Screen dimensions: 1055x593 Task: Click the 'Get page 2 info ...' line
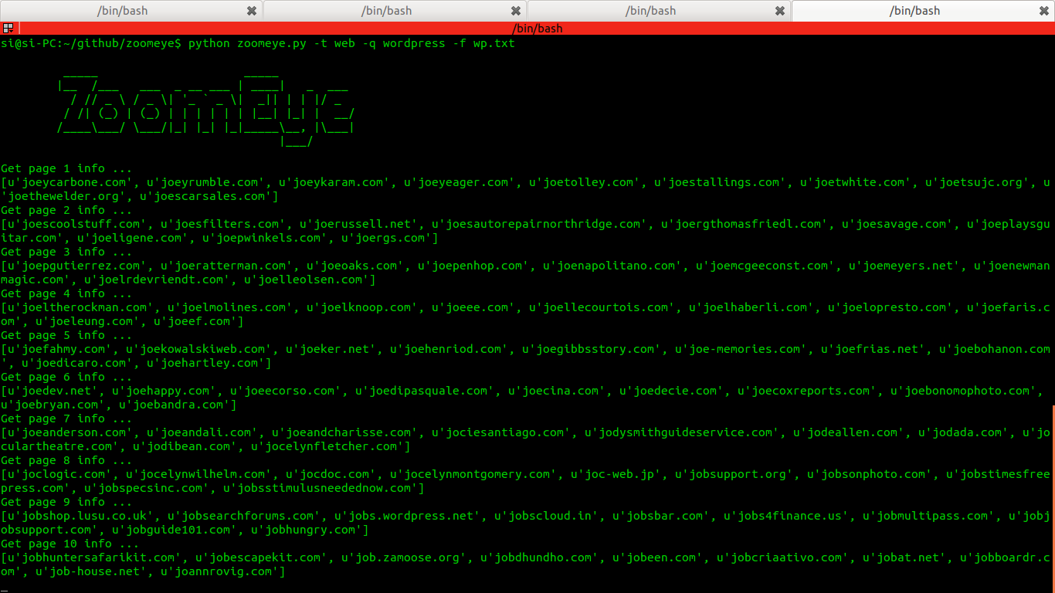pos(66,210)
